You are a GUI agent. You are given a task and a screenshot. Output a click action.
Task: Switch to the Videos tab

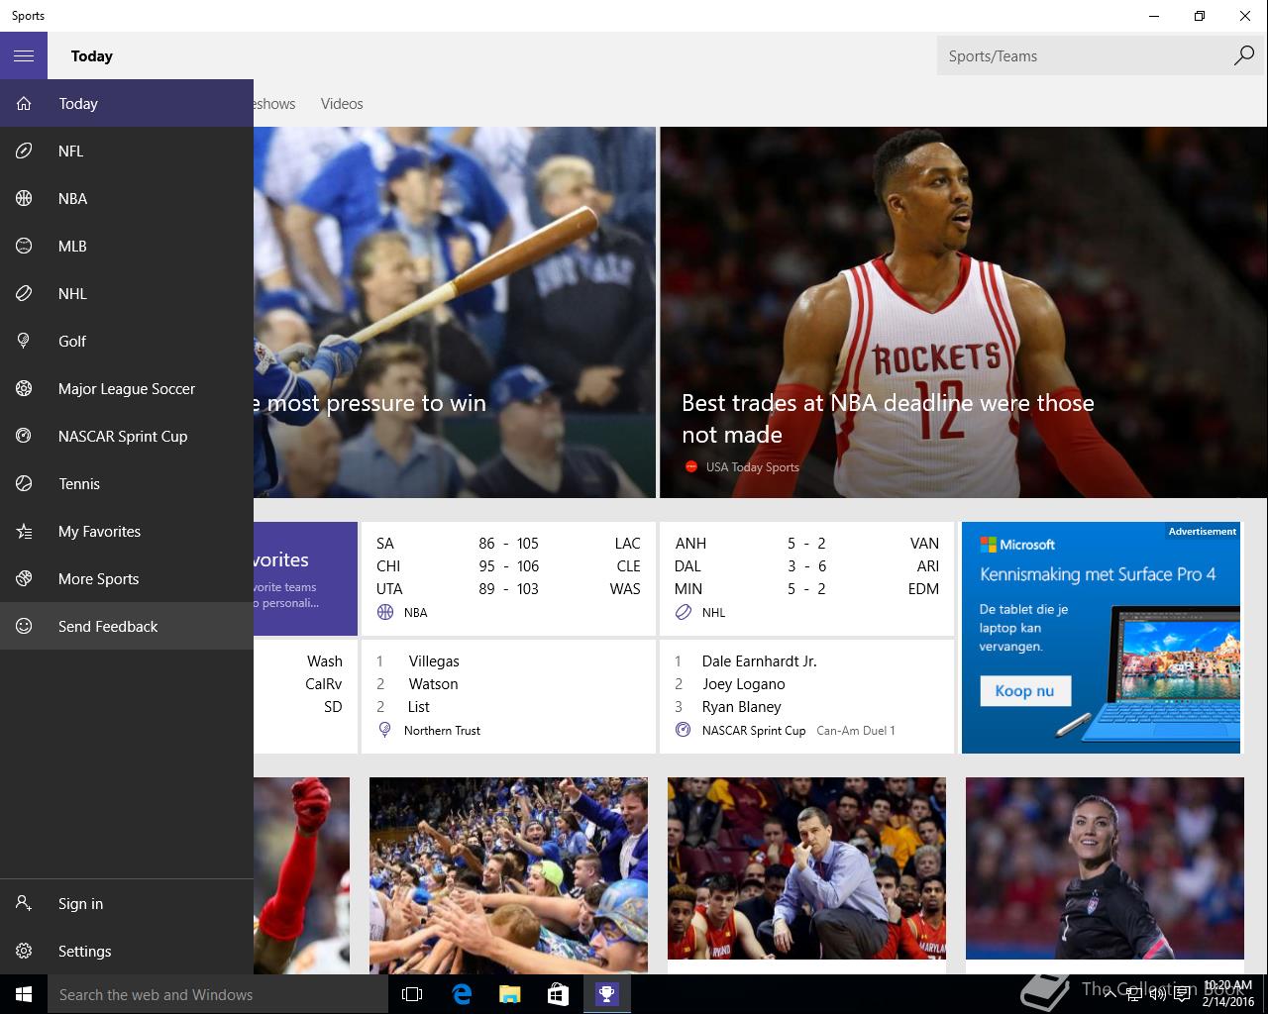(342, 103)
